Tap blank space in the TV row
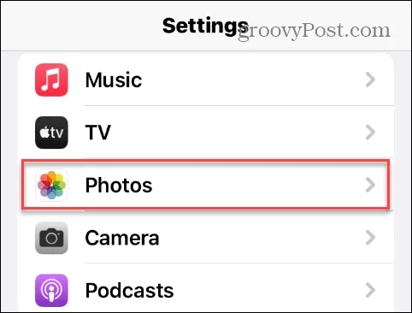This screenshot has width=412, height=313. pyautogui.click(x=237, y=133)
